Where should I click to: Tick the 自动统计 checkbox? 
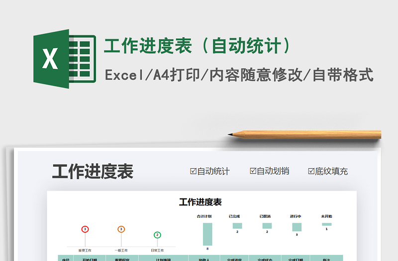click(x=193, y=171)
